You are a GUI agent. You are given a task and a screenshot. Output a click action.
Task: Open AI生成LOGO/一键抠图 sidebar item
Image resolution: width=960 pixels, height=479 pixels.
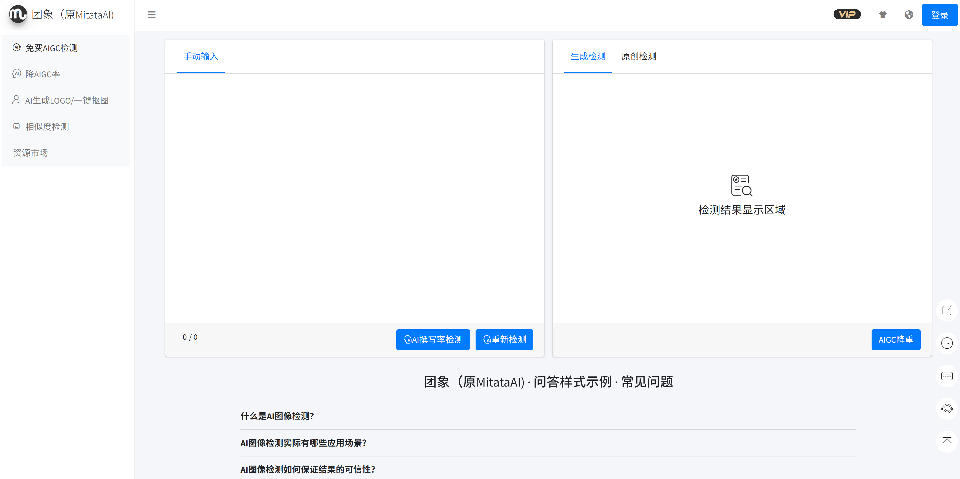point(66,100)
